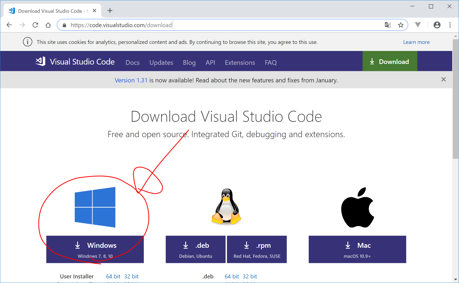
Task: Click the Linux Tux penguin image
Action: [226, 207]
